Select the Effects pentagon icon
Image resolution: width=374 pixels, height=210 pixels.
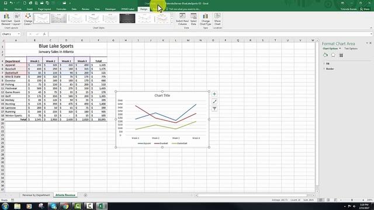(x=333, y=55)
